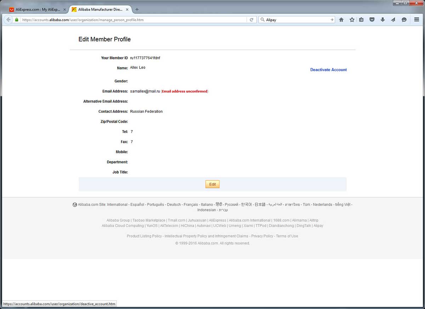Switch site language to Indonesian
The width and height of the screenshot is (425, 309).
(206, 210)
